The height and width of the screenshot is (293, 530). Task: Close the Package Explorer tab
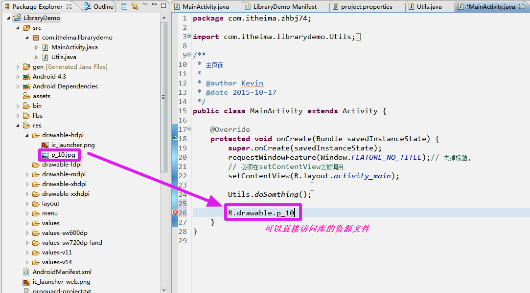click(69, 6)
